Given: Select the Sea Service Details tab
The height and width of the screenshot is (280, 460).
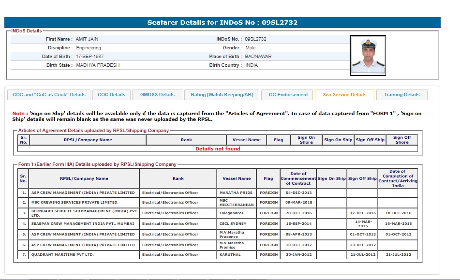Looking at the screenshot, I should point(344,95).
